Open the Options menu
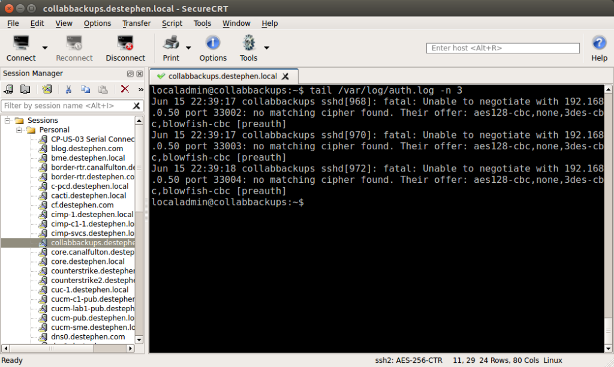This screenshot has height=367, width=614. click(97, 23)
